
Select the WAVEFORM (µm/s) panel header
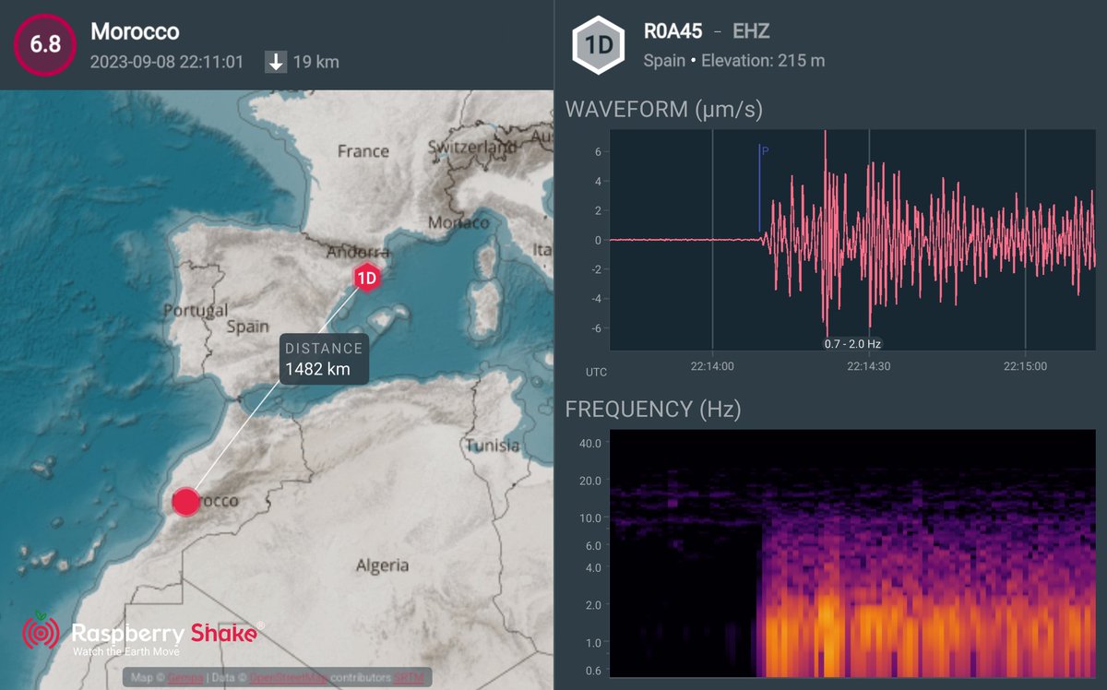(673, 109)
